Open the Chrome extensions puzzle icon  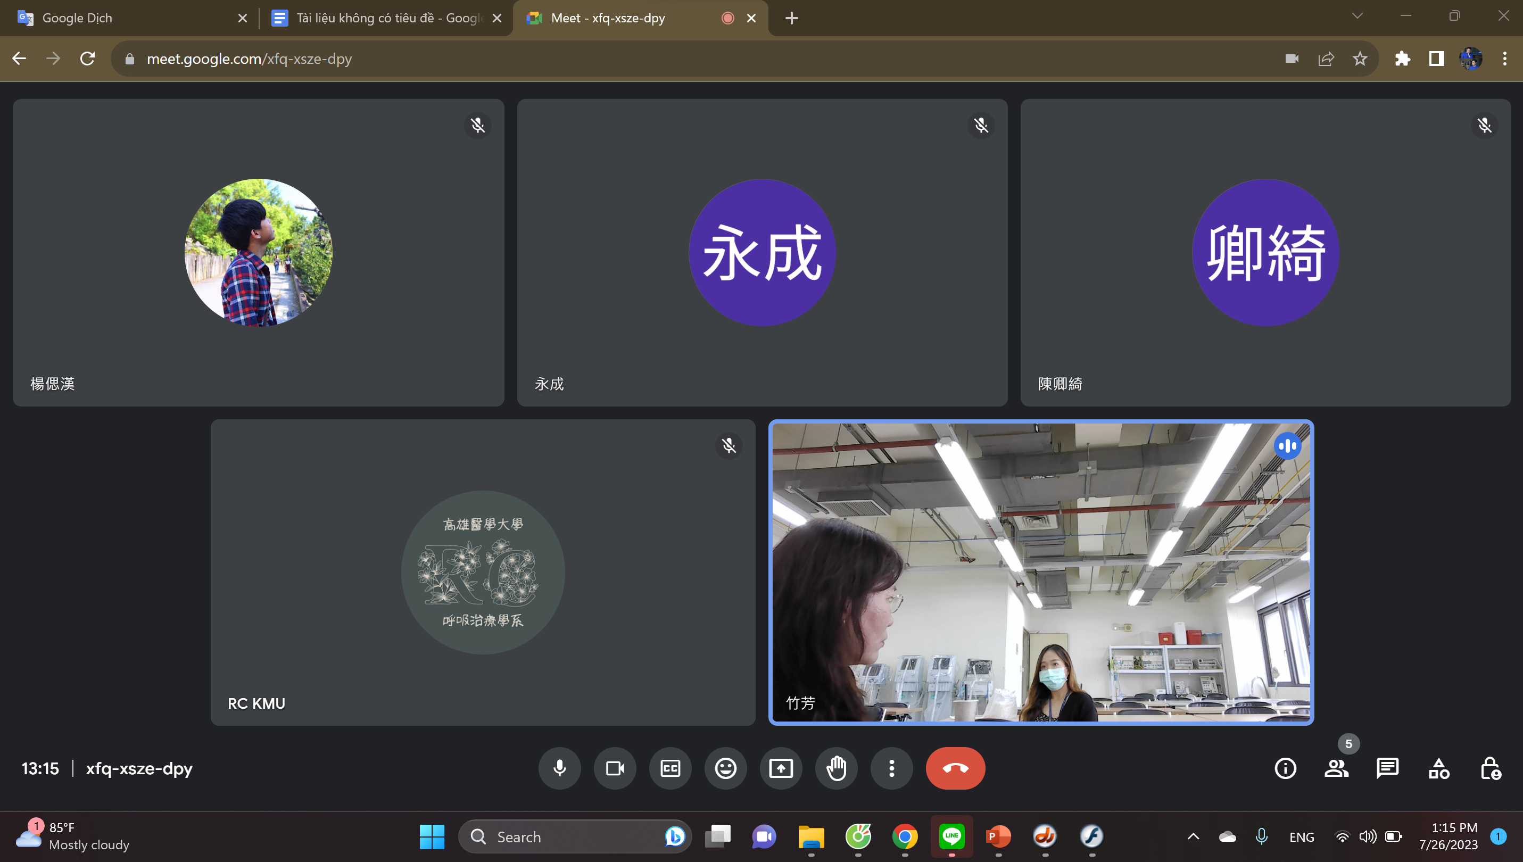1402,59
